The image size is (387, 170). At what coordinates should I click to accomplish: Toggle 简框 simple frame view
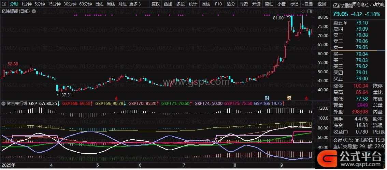(269, 4)
